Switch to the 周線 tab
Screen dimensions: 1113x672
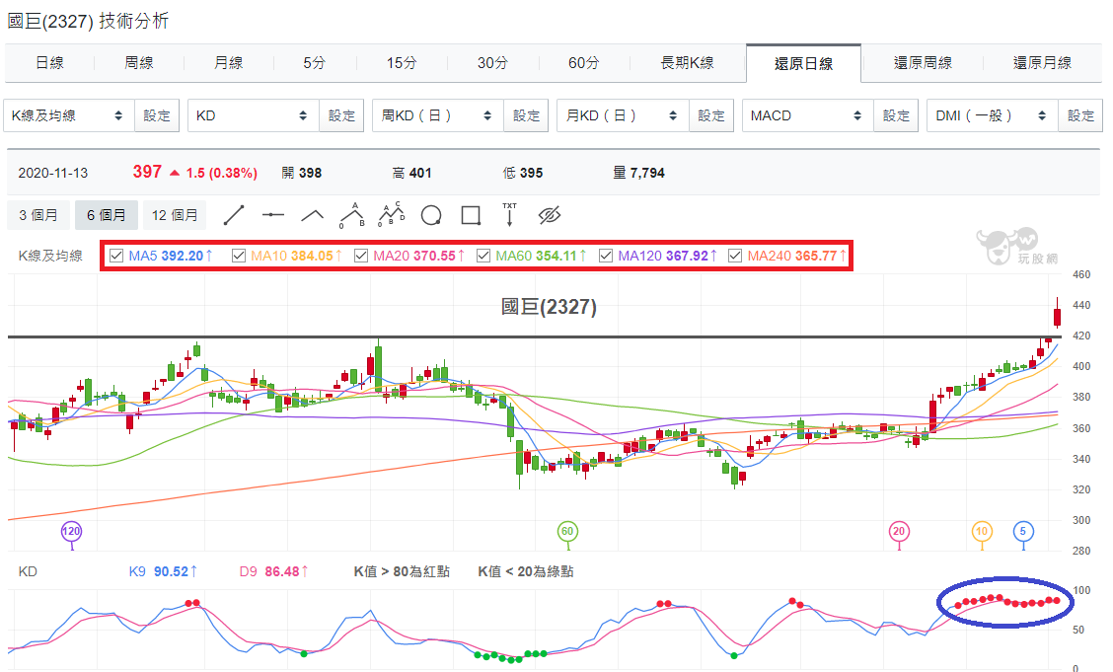138,62
